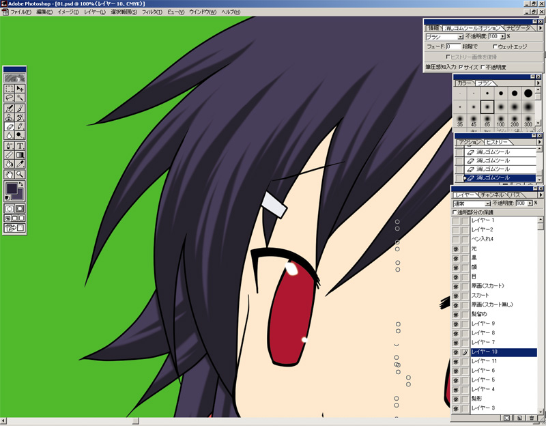This screenshot has height=426, width=546.
Task: Select the Type tool
Action: pos(20,146)
